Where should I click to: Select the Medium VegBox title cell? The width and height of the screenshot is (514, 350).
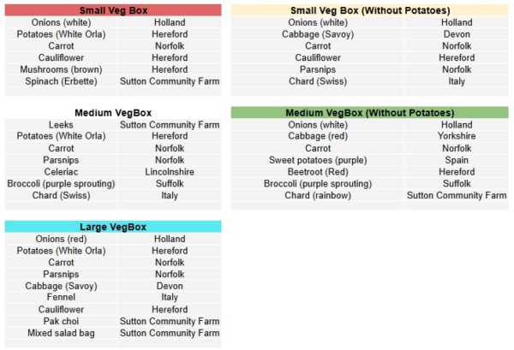click(112, 112)
